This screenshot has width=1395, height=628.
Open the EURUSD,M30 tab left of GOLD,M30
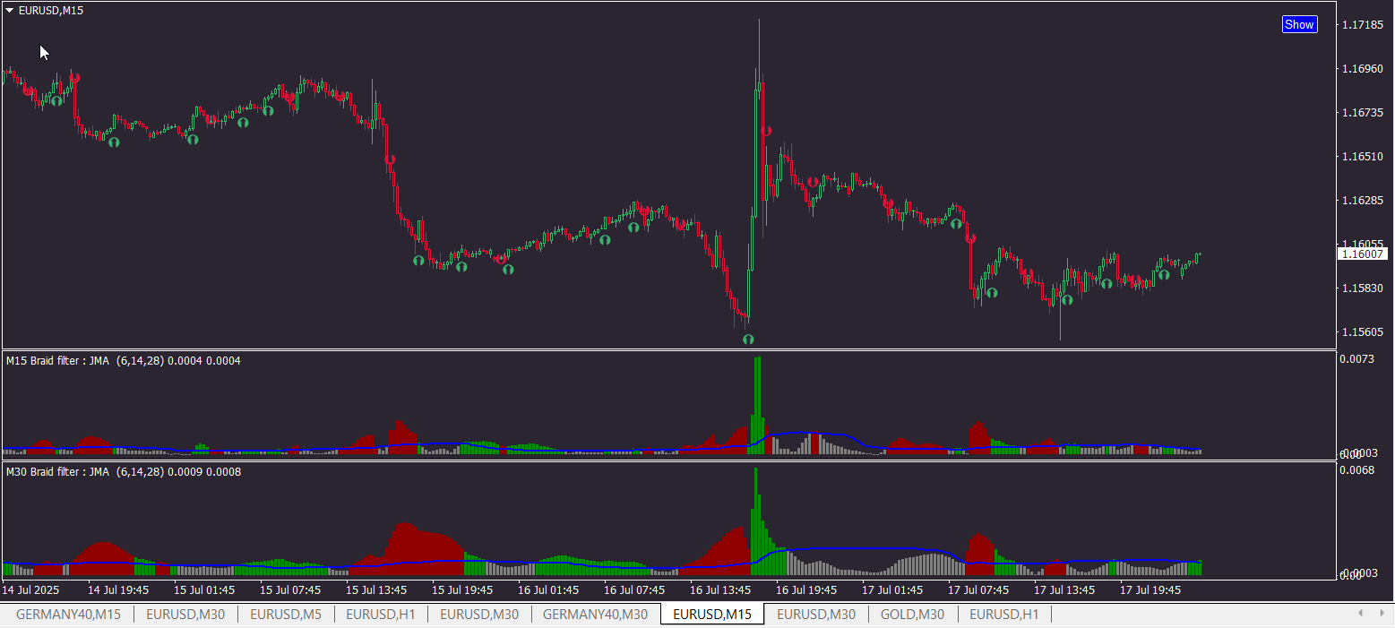[816, 614]
